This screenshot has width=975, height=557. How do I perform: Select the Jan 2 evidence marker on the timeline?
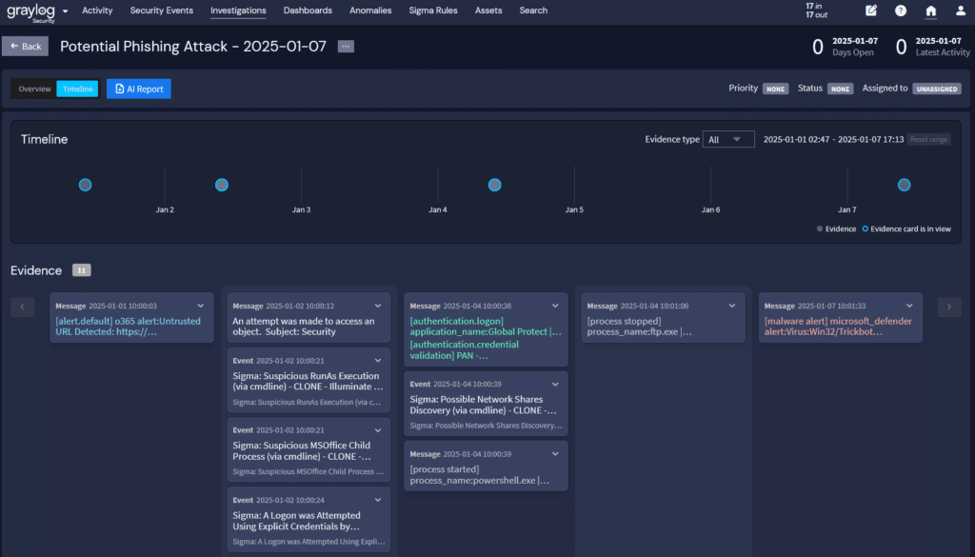point(221,184)
